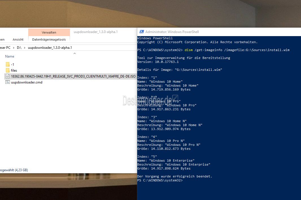This screenshot has height=200, width=301.
Task: Click the folder icon of the "-1" folder
Action: point(8,64)
